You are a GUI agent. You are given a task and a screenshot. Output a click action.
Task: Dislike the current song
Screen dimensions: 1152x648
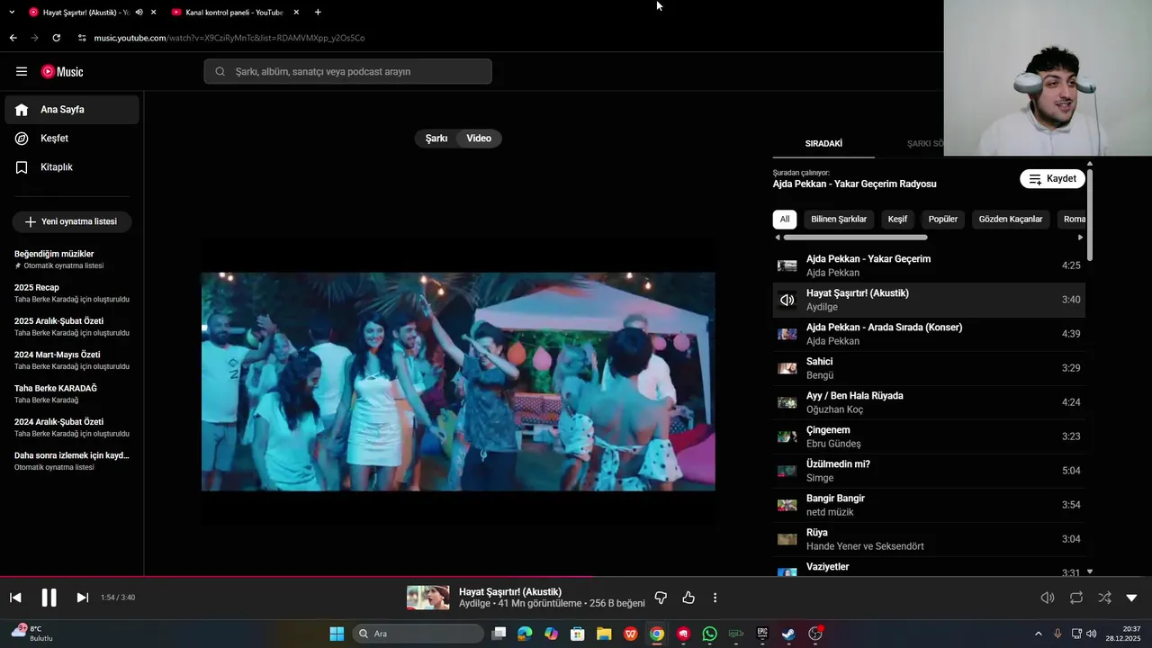661,598
